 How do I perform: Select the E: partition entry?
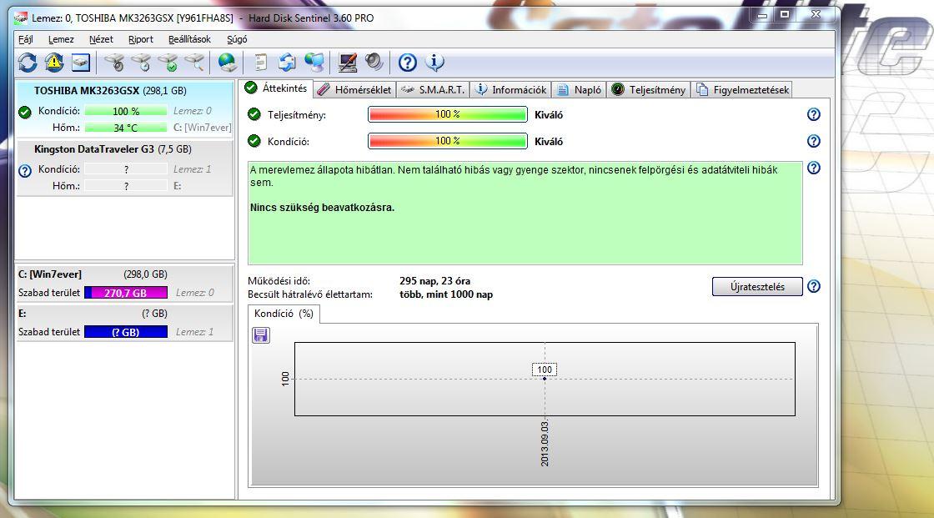[124, 323]
